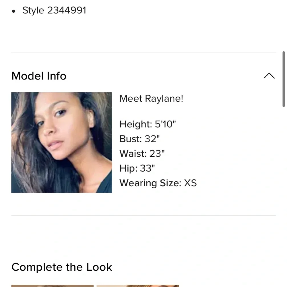The width and height of the screenshot is (287, 287).
Task: Click divider line above Model Info
Action: [143, 52]
